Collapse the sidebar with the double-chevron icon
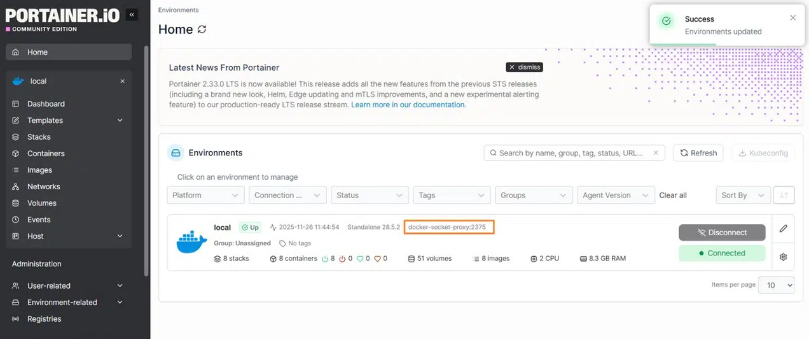The image size is (809, 339). [132, 15]
